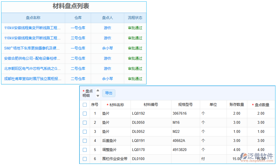Check the checkbox for 围栏作业安全带
276x165 pixels.
pyautogui.click(x=85, y=159)
